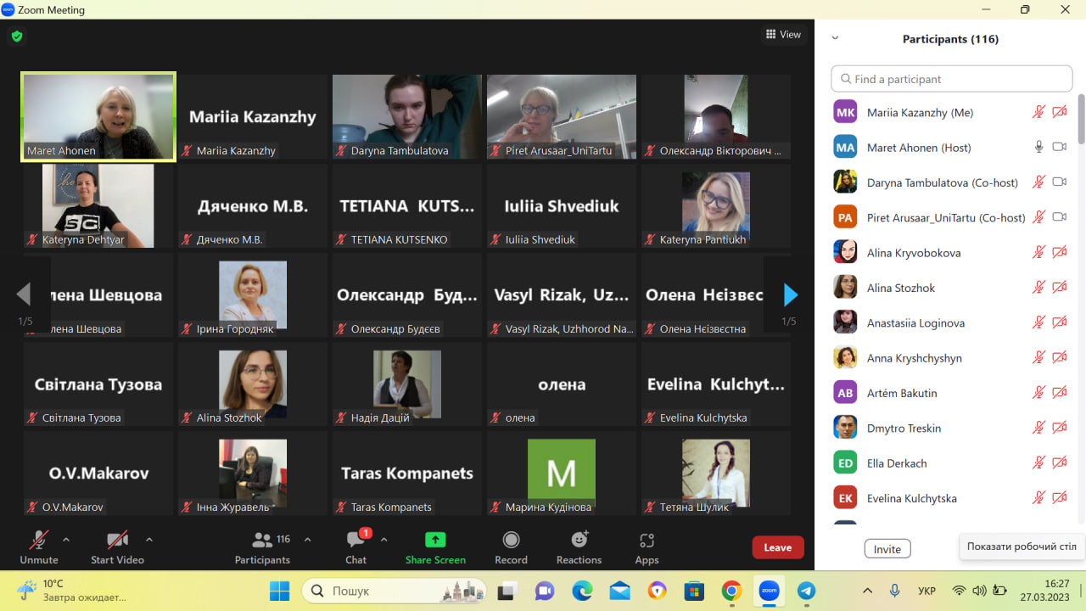Expand chat options arrow beside Chat
This screenshot has height=611, width=1086.
pos(383,539)
